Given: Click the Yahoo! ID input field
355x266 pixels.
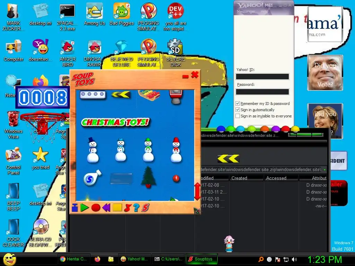Looking at the screenshot, I should pos(262,77).
